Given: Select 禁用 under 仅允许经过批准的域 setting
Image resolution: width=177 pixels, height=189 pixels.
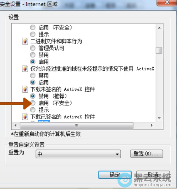Looking at the screenshot, I should (x=33, y=76).
